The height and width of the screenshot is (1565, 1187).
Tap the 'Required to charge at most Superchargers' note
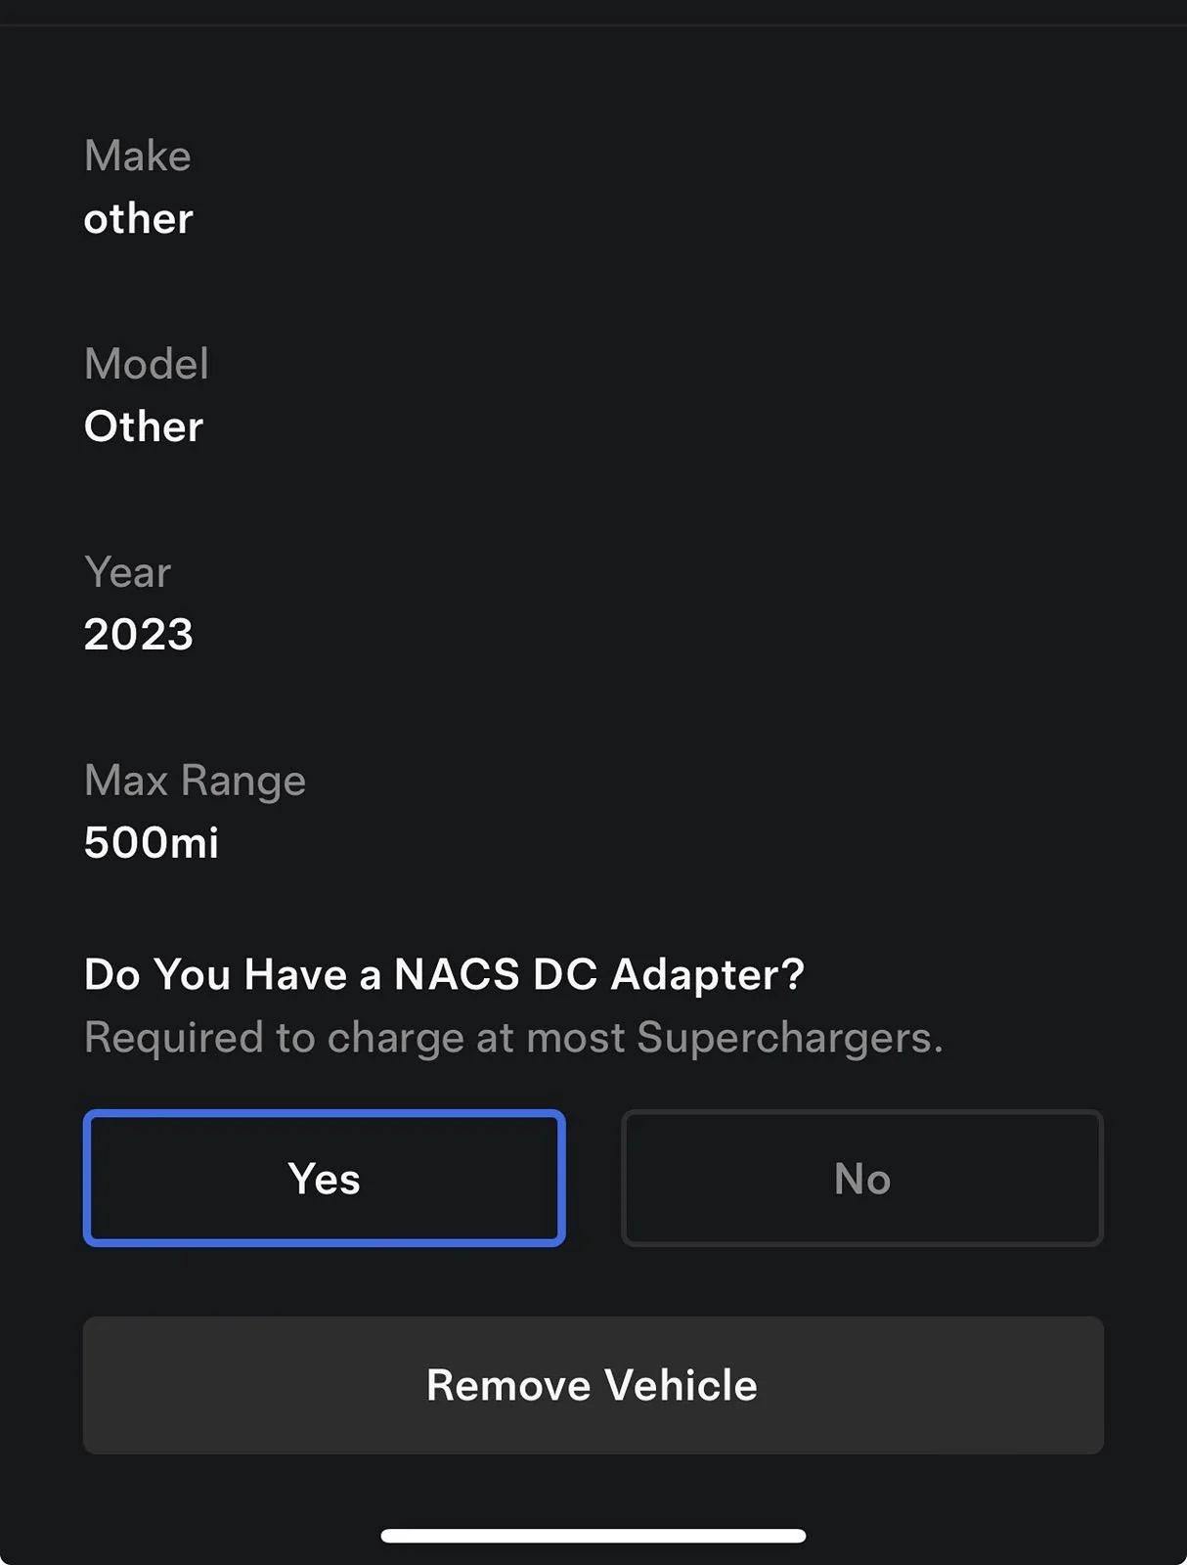(x=513, y=1038)
